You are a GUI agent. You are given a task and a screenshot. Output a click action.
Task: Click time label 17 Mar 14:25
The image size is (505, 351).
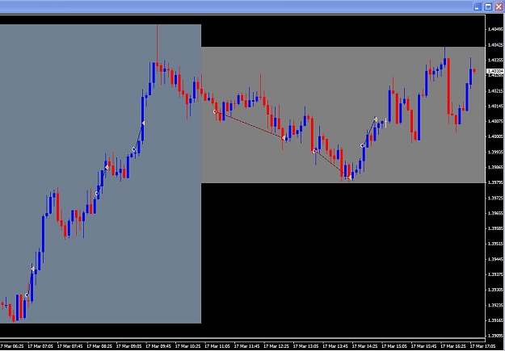click(365, 346)
